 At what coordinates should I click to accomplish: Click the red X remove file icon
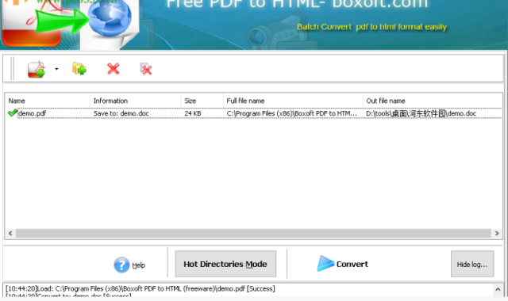click(113, 69)
